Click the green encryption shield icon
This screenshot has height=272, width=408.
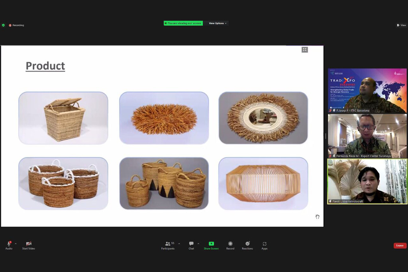coord(3,25)
